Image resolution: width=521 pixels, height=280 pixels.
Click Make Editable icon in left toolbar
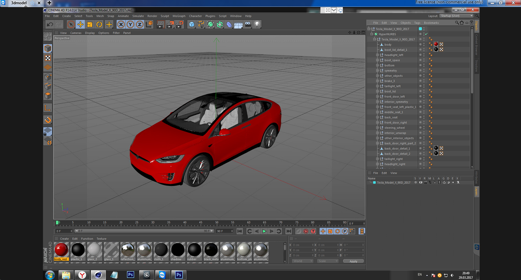(48, 36)
